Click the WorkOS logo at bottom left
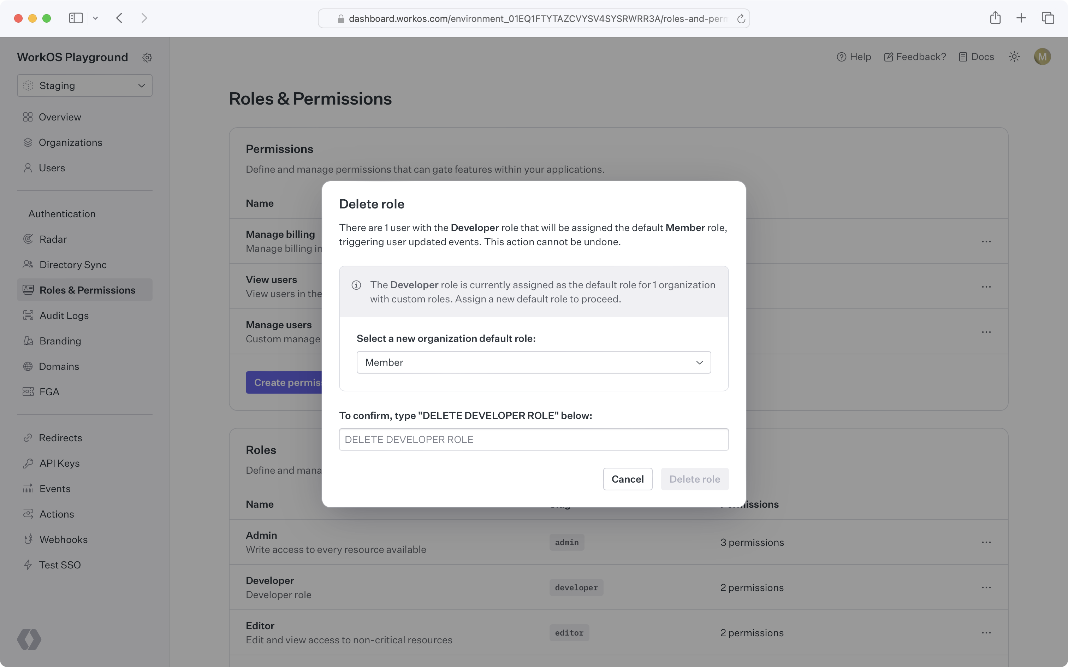The image size is (1068, 667). pos(29,639)
